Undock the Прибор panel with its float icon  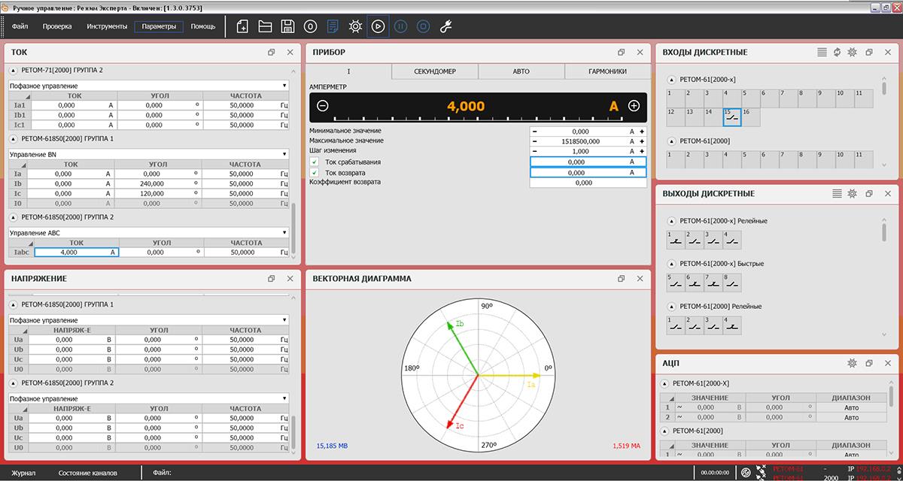[622, 53]
